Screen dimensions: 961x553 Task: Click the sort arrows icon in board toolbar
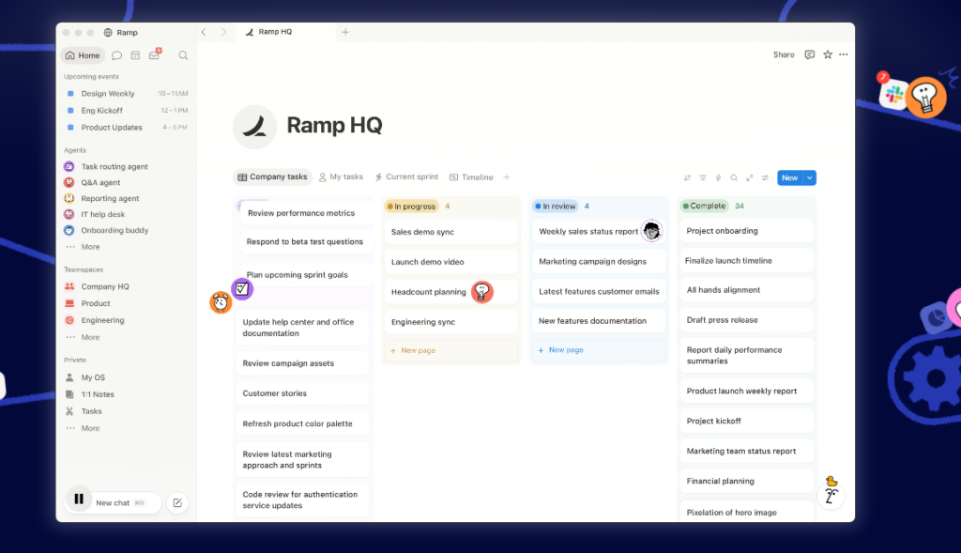[687, 177]
